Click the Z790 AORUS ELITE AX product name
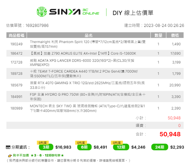 point(83,53)
